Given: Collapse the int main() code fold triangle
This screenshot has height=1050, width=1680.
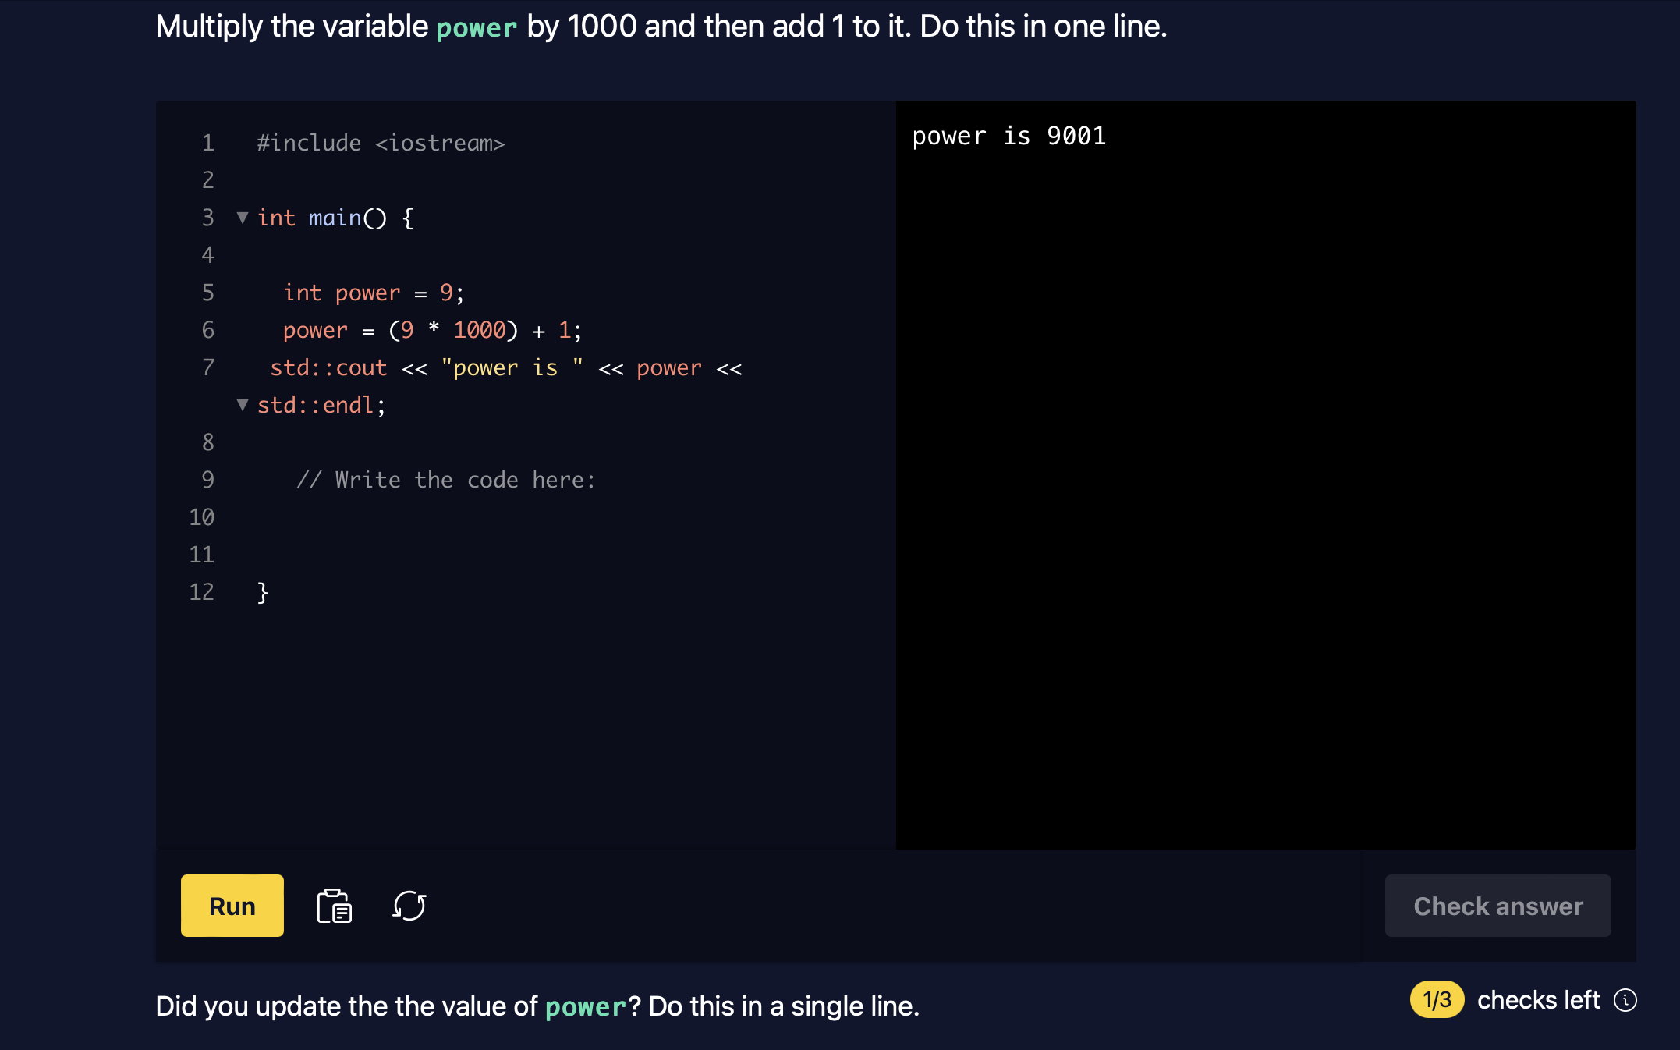Looking at the screenshot, I should [242, 218].
